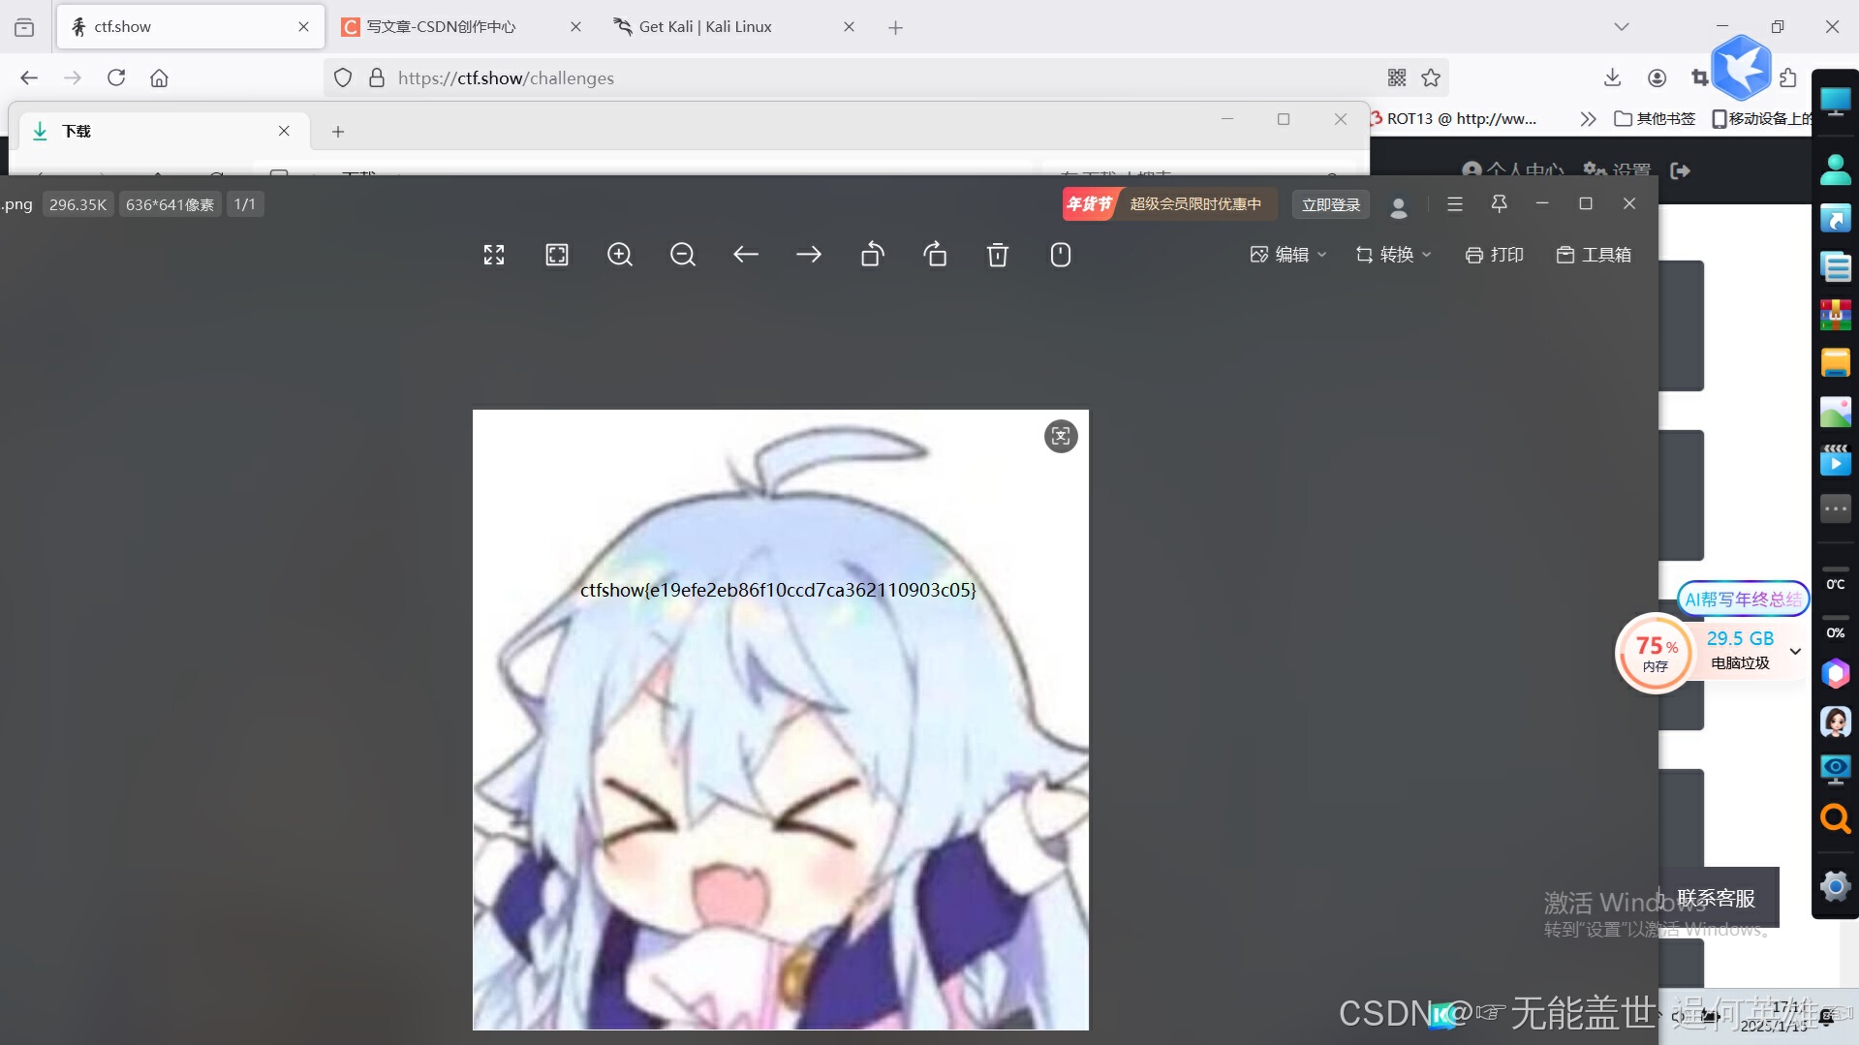1859x1045 pixels.
Task: Zoom out of the image
Action: click(683, 255)
